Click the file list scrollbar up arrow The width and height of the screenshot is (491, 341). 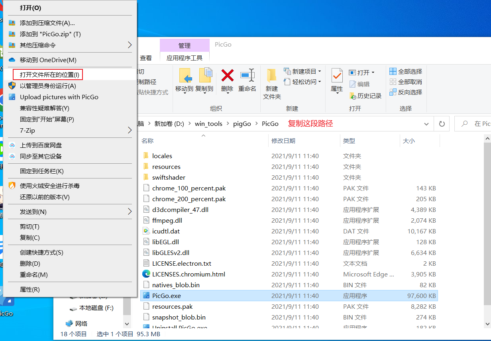[x=487, y=138]
